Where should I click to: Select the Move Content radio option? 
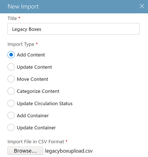(11, 79)
